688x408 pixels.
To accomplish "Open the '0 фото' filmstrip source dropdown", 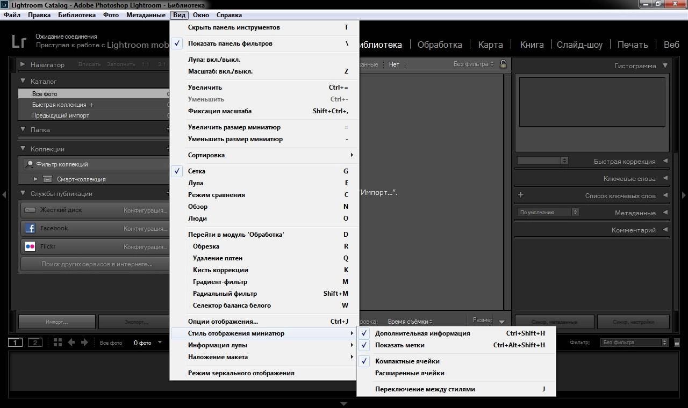I will pos(148,343).
